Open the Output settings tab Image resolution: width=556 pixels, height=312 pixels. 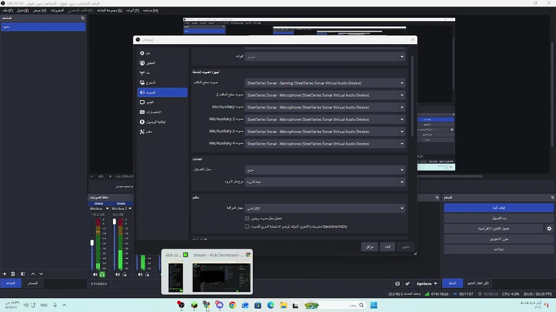click(x=162, y=82)
